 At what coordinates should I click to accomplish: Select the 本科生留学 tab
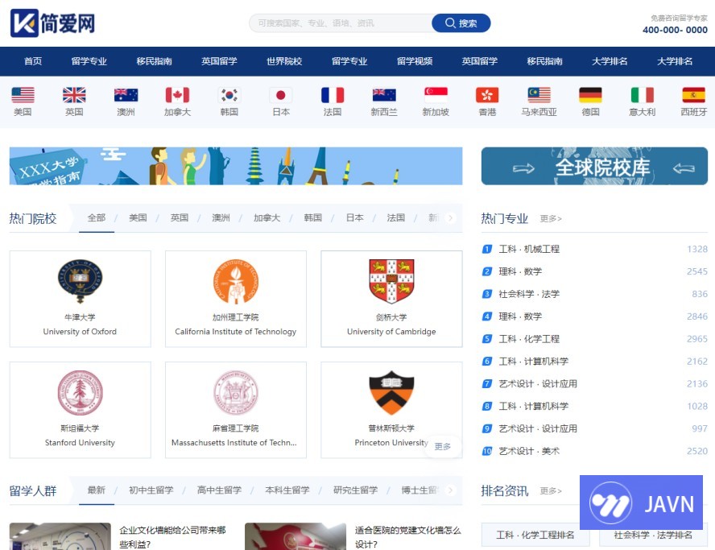coord(287,490)
